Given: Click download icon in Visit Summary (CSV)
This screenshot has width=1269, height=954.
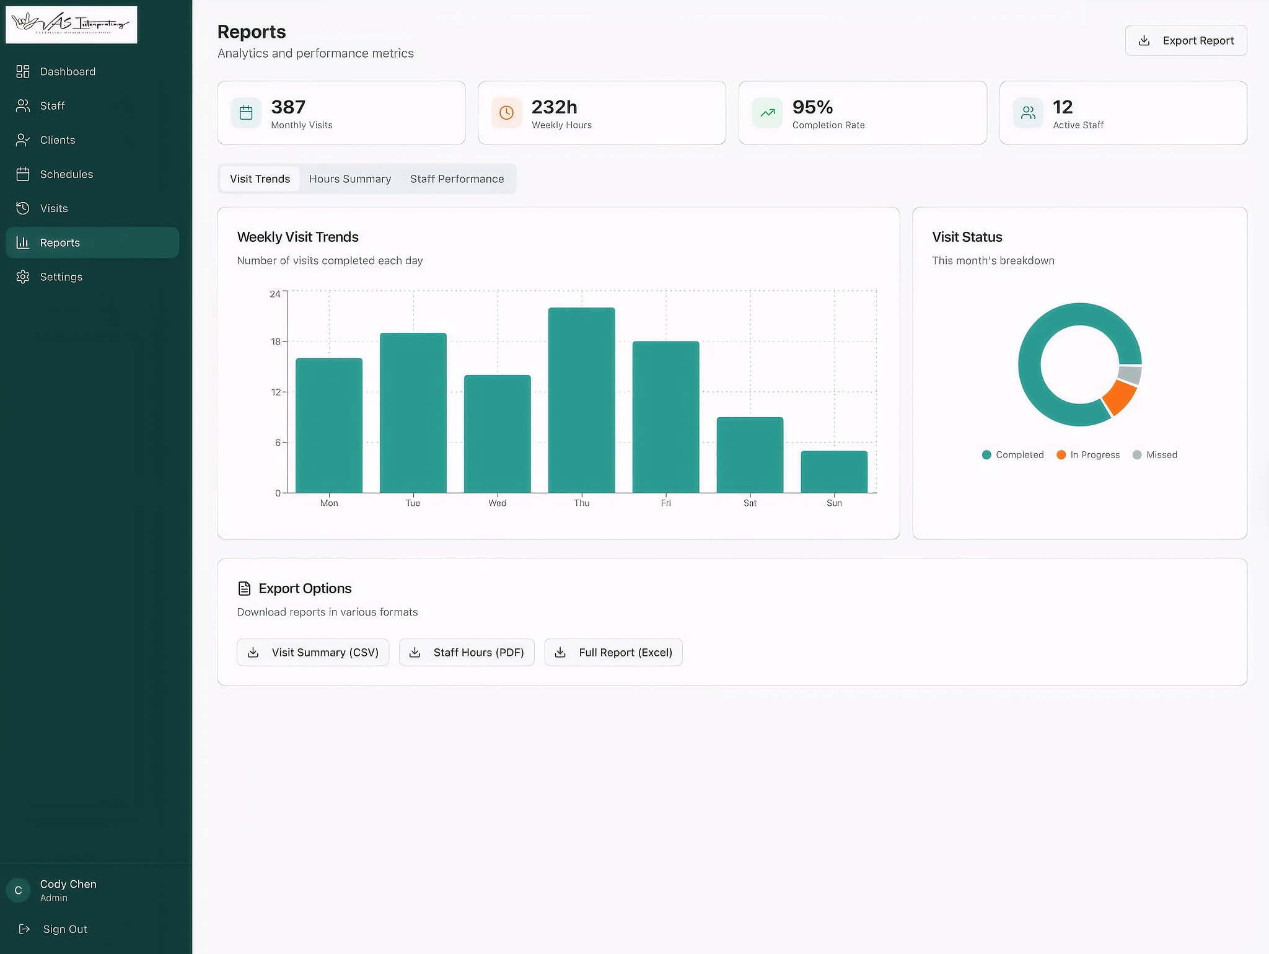Looking at the screenshot, I should pos(253,652).
